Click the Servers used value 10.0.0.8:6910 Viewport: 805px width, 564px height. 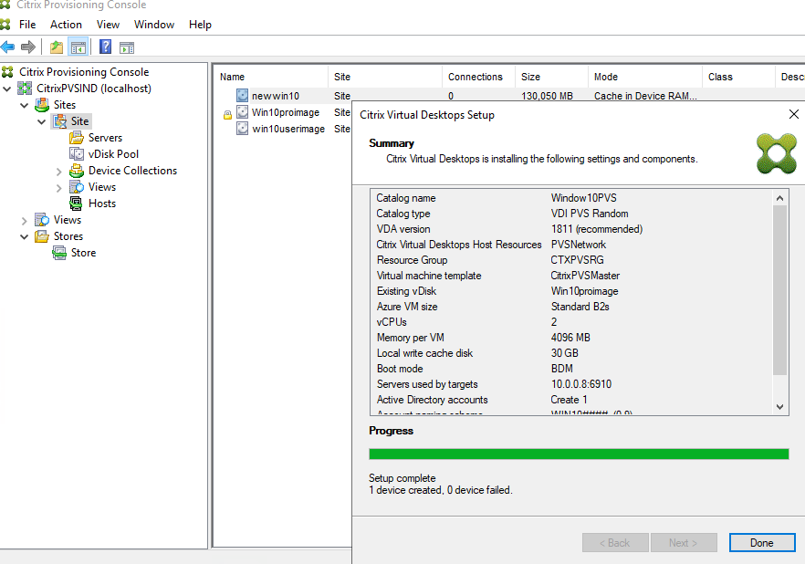[581, 384]
